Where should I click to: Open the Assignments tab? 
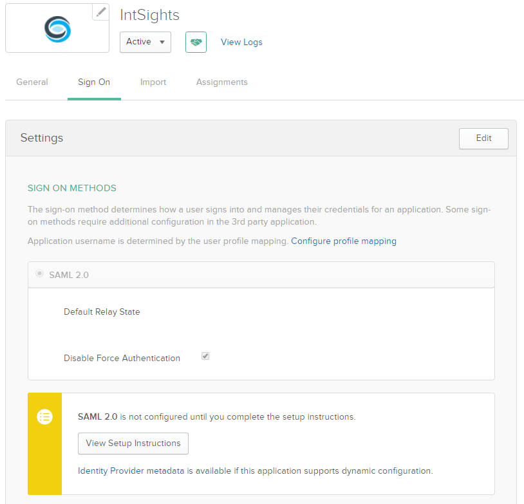click(x=221, y=82)
